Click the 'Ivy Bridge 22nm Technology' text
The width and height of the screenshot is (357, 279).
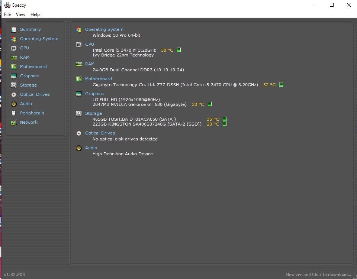tap(123, 55)
